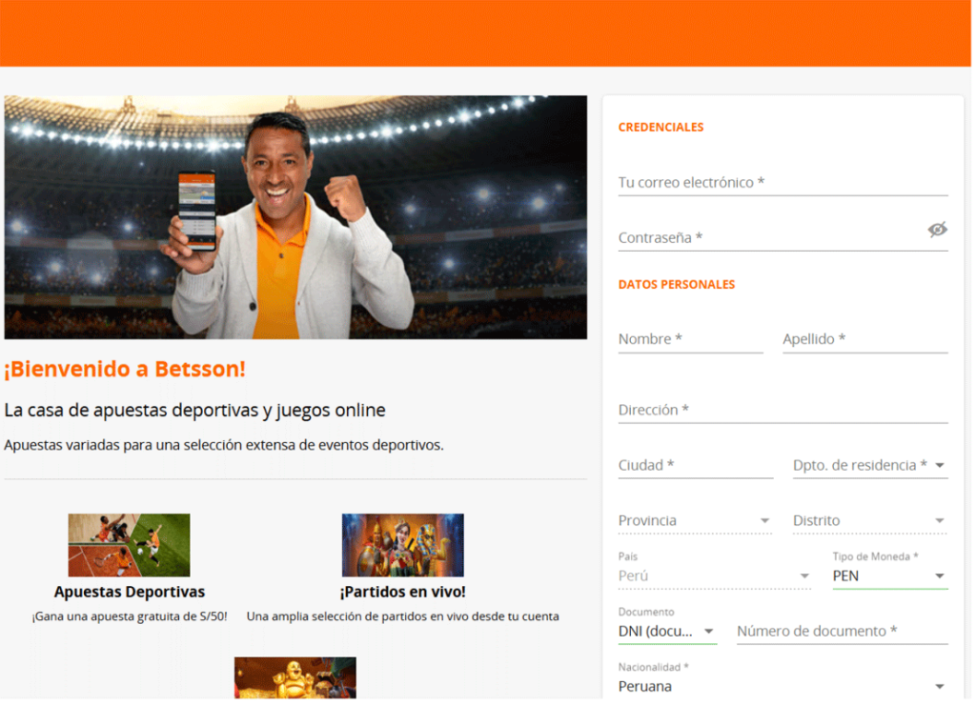The image size is (976, 706).
Task: Focus the Contraseña password field
Action: [767, 237]
